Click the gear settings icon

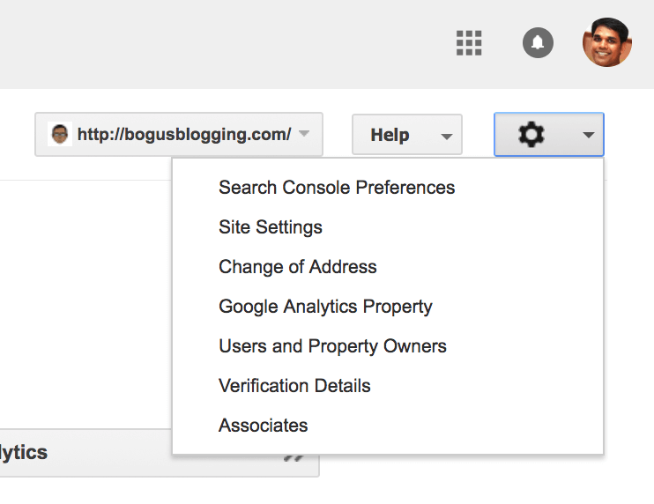coord(531,135)
